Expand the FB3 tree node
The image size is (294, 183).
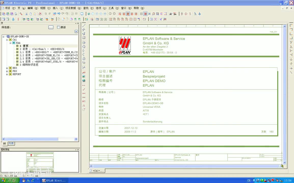click(x=7, y=71)
